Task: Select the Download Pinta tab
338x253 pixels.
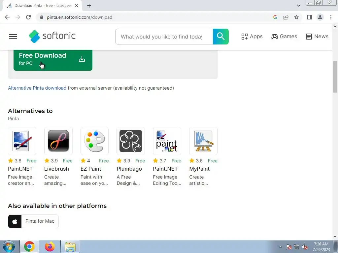Action: [x=42, y=6]
